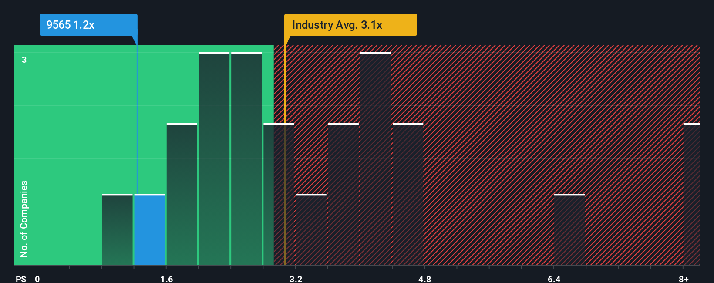Click the x-axis value 1.6
This screenshot has height=283, width=714.
(x=167, y=279)
